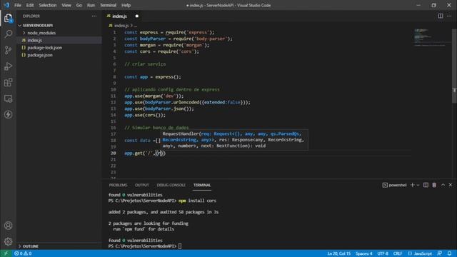Open the Help menu

[x=126, y=5]
